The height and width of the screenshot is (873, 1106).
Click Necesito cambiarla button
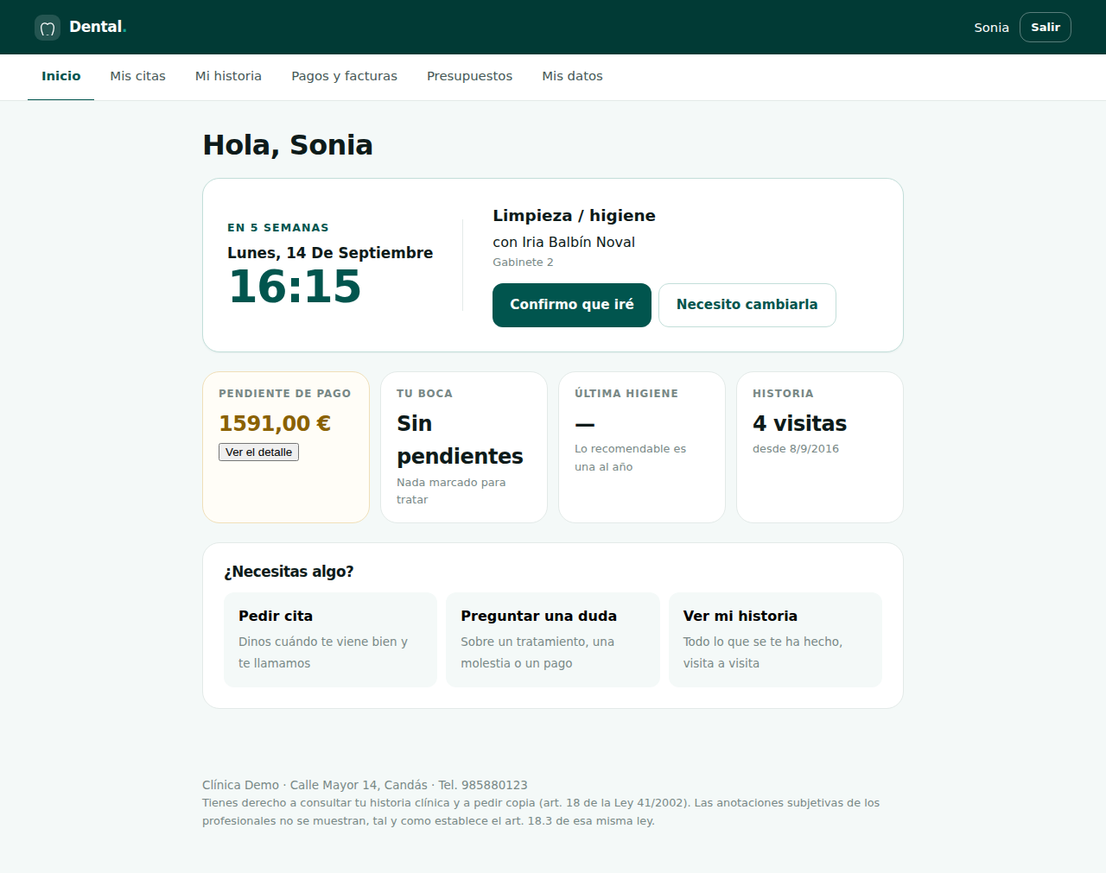pos(747,305)
